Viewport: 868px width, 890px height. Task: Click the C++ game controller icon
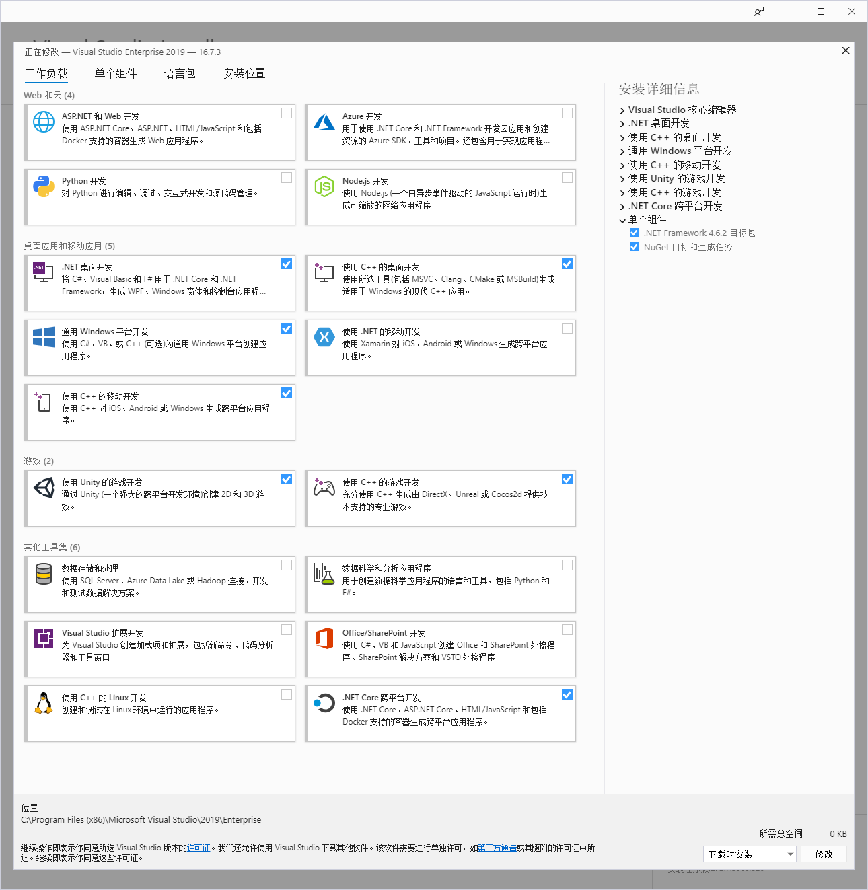point(324,488)
